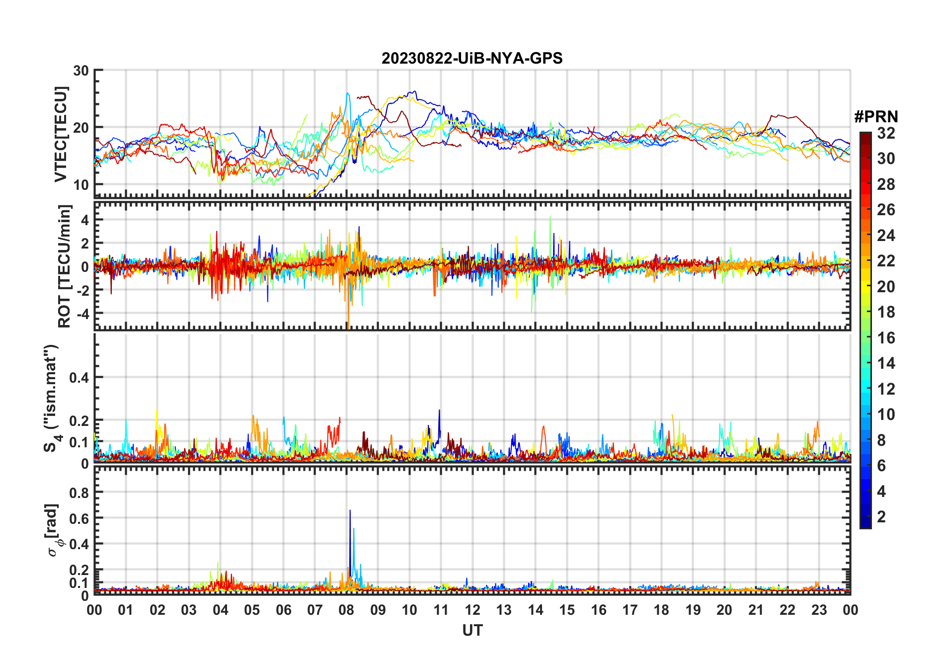Screen dimensions: 945x661
Task: Select the "24" label on the PRN colorbar
Action: [886, 236]
